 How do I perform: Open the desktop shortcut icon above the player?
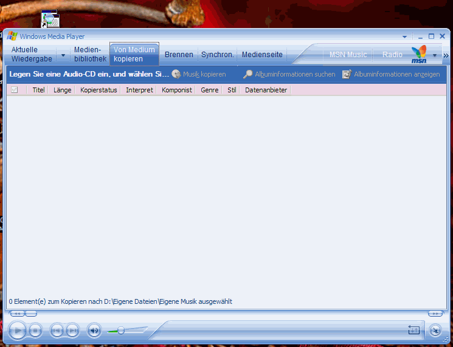50,19
